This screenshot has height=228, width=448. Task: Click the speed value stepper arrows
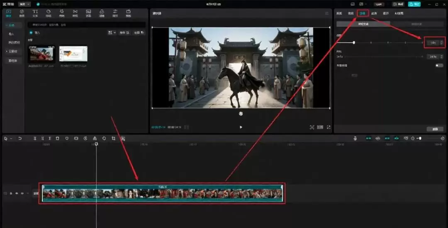(x=442, y=43)
